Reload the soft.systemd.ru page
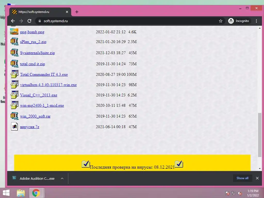 tap(29, 21)
